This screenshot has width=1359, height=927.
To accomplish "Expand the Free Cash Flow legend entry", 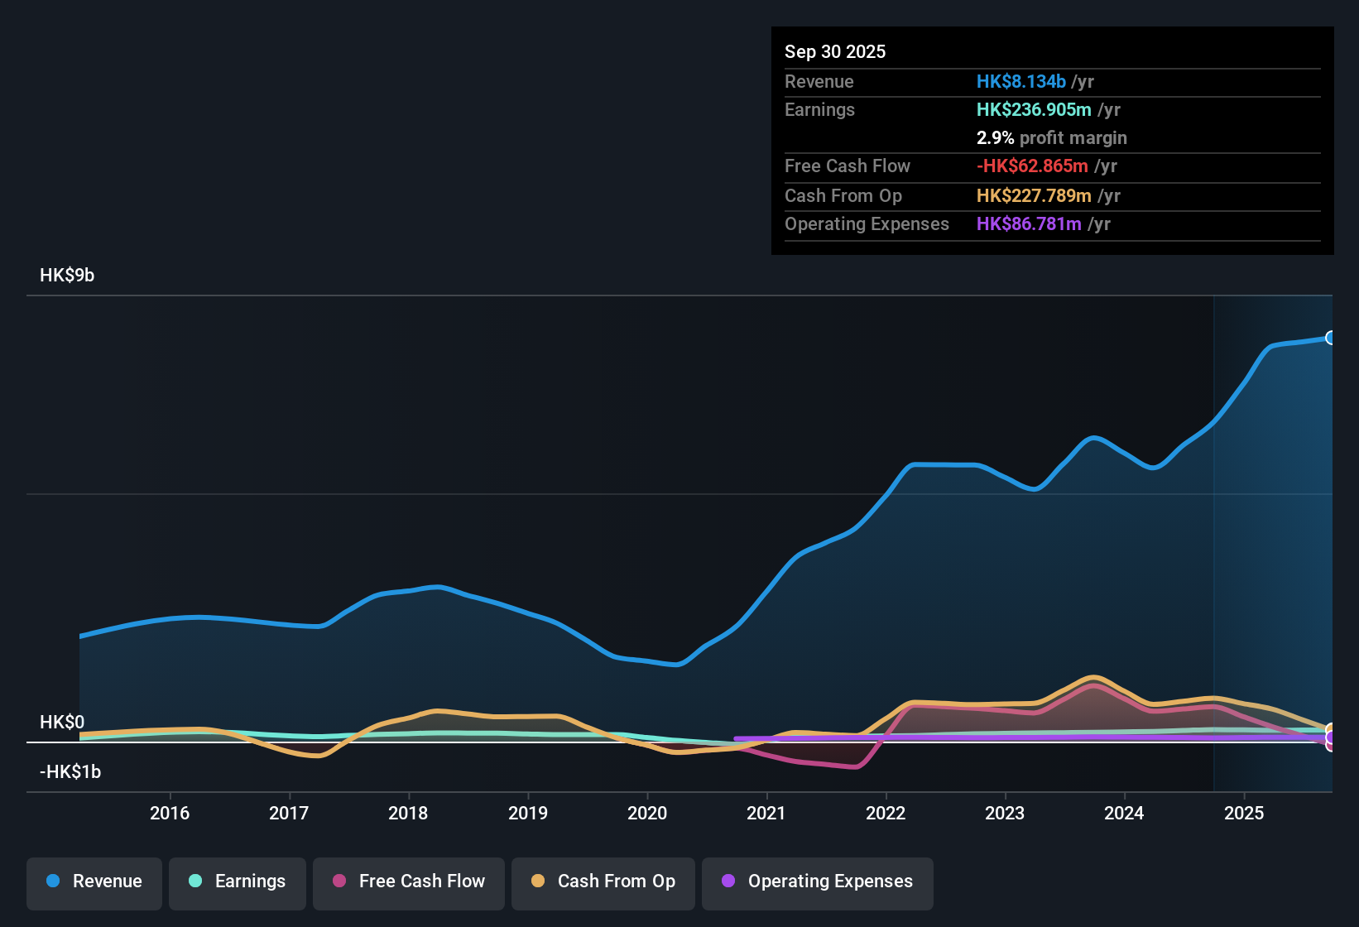I will pyautogui.click(x=408, y=881).
